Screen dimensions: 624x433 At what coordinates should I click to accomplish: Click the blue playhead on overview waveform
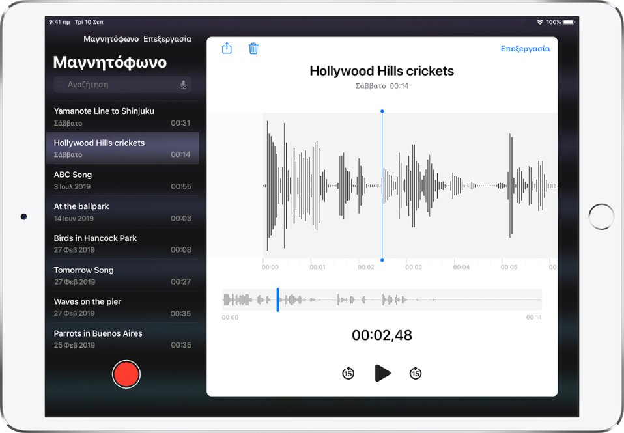click(278, 300)
